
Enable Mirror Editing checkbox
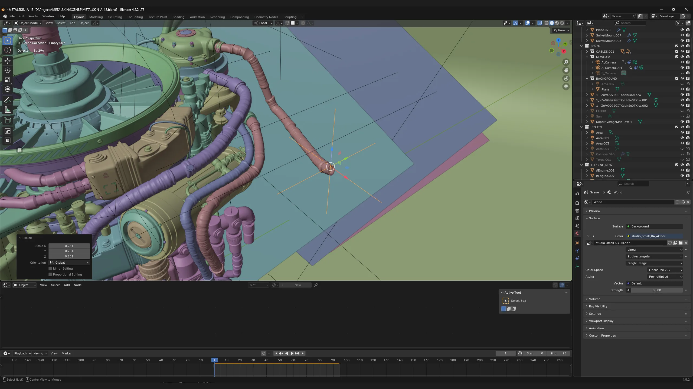(50, 269)
